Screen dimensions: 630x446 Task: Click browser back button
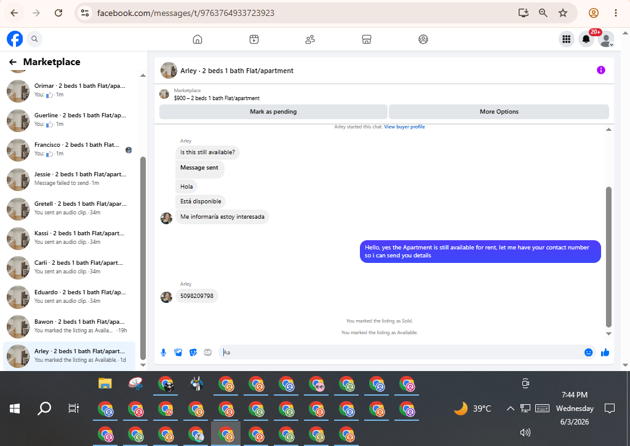coord(14,13)
